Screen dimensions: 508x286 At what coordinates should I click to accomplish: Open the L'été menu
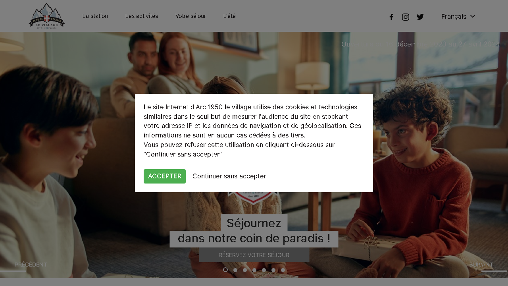point(229,16)
